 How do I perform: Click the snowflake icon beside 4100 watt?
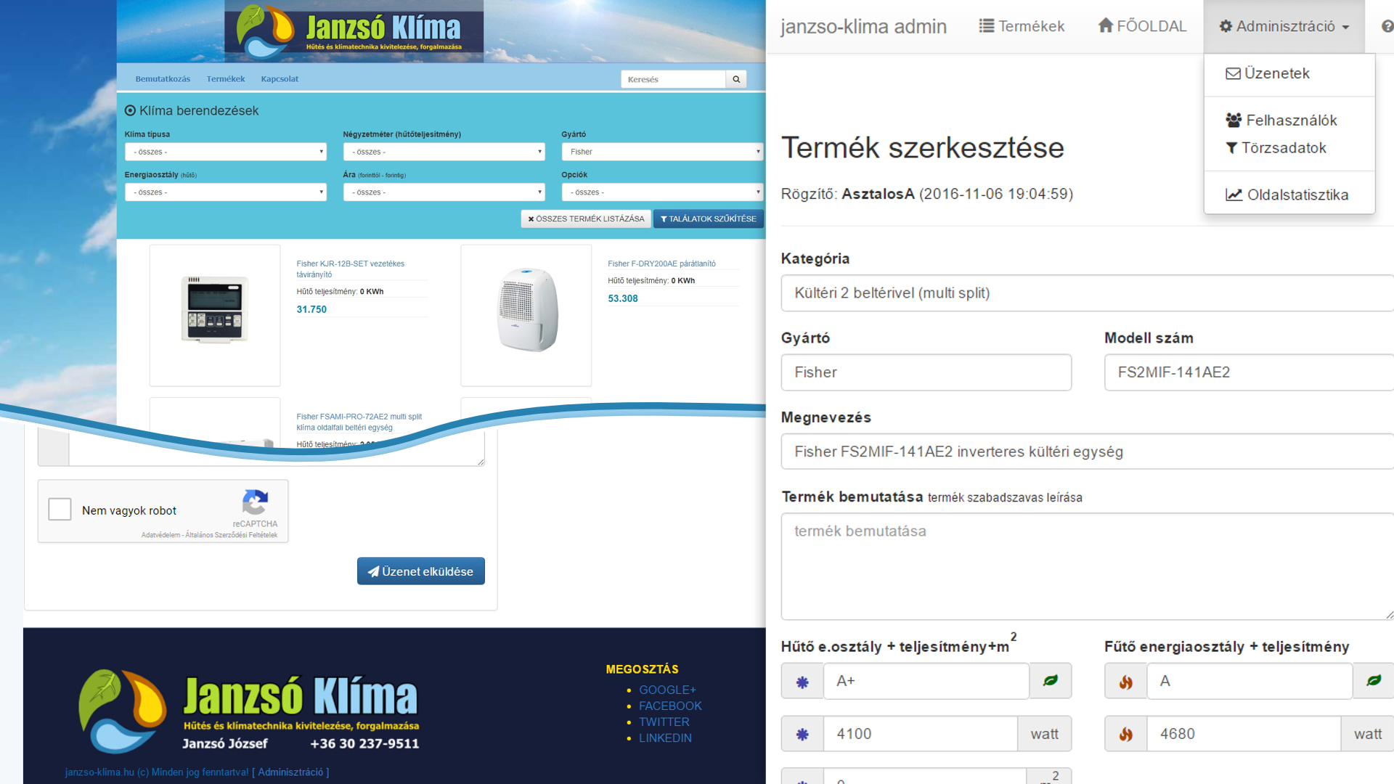pyautogui.click(x=802, y=734)
